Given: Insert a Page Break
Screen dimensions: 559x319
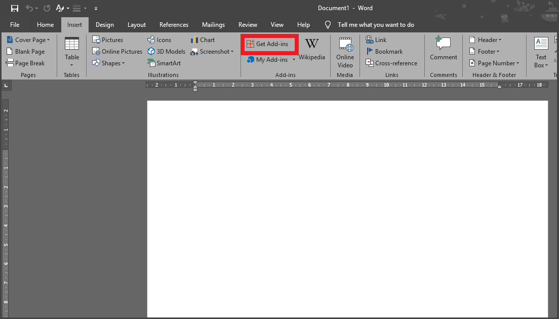Looking at the screenshot, I should [x=28, y=63].
